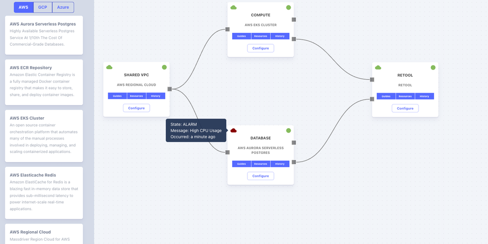The width and height of the screenshot is (488, 244).
Task: Click the green status dot on Compute node
Action: coord(288,8)
